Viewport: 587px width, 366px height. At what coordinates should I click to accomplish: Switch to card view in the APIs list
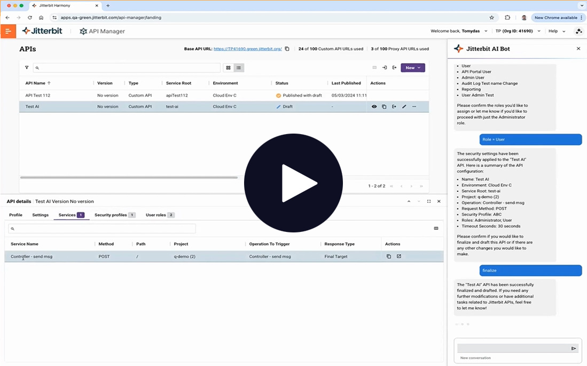[x=228, y=68]
